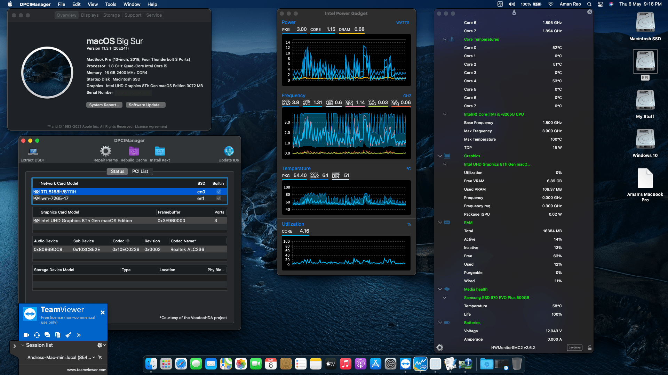The image size is (668, 375).
Task: Collapse Intel UHD Graphics 8Th Gen subsection
Action: click(444, 164)
